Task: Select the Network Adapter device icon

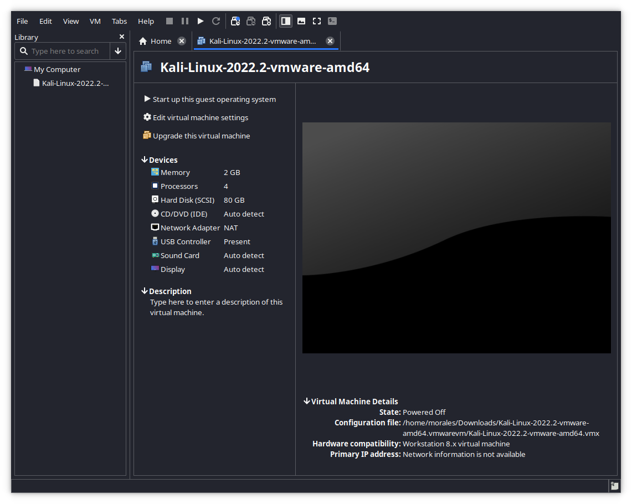Action: coord(155,228)
